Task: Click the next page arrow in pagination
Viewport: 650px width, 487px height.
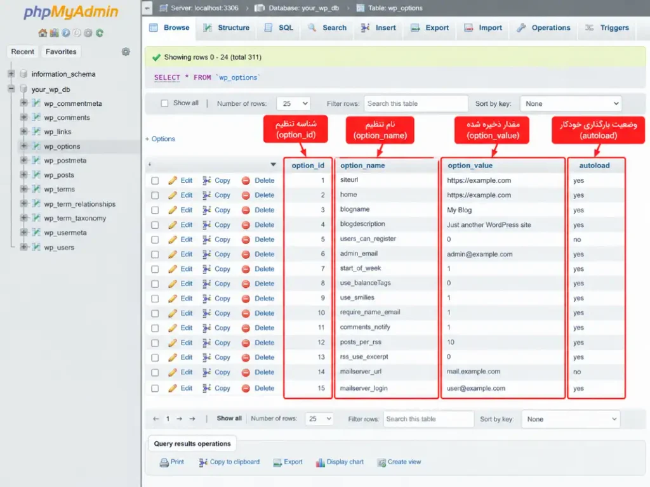Action: 179,419
